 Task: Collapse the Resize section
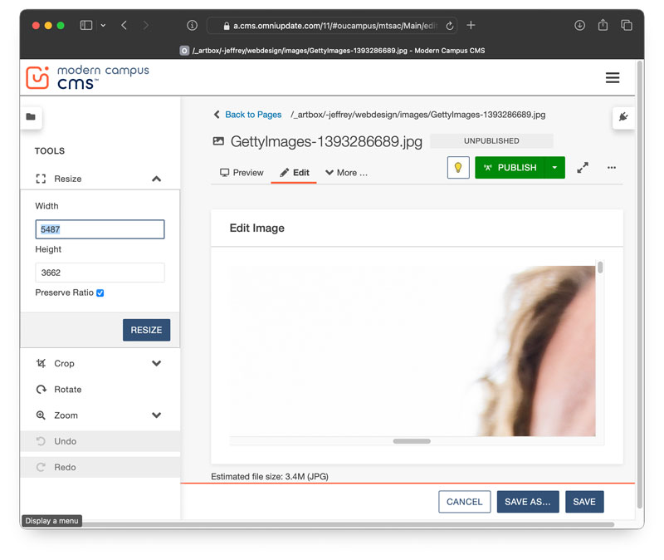(x=156, y=179)
